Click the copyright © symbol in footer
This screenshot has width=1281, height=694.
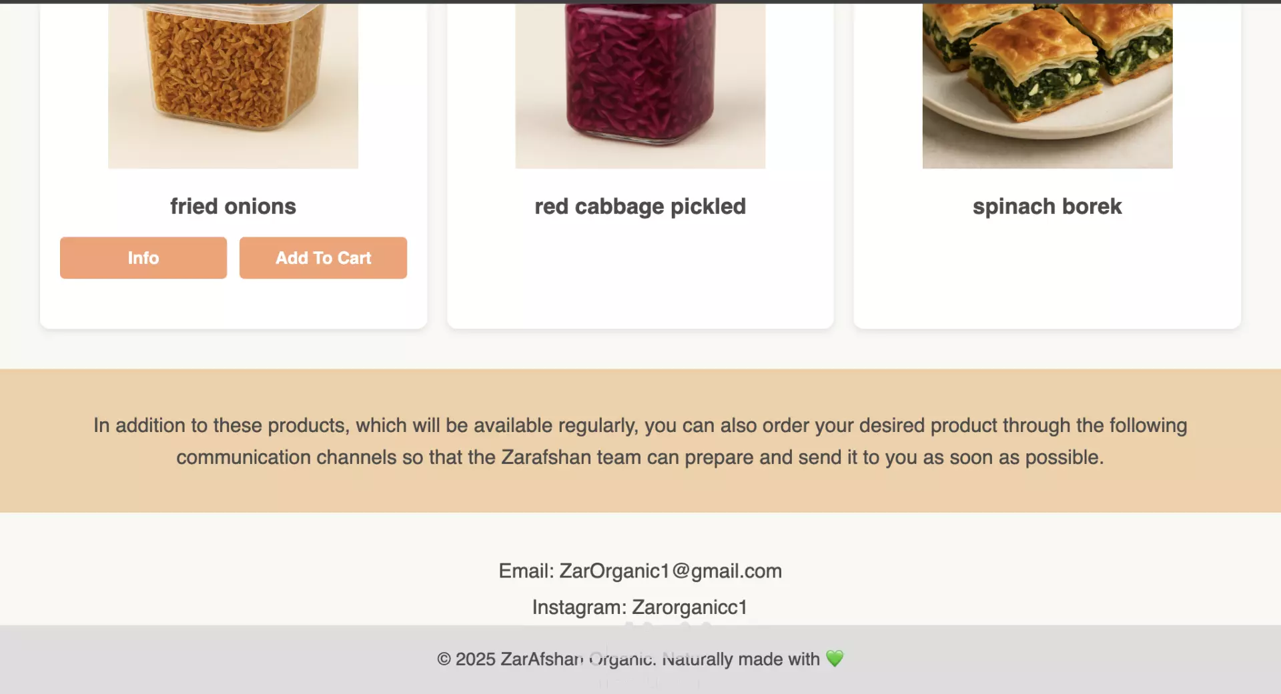[x=444, y=659]
